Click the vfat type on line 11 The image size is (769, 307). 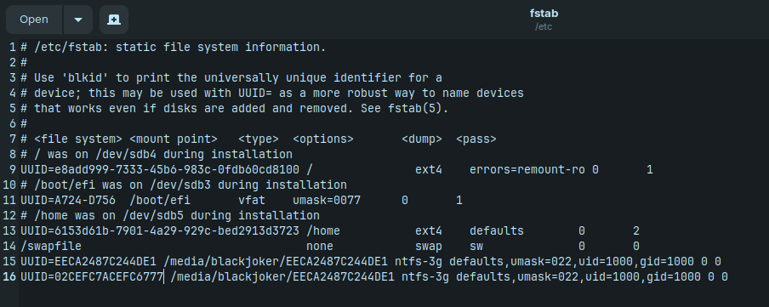[252, 200]
